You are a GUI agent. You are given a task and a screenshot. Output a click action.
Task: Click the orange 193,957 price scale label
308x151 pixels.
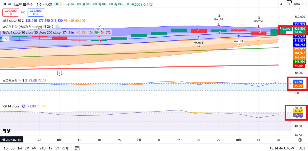(300, 49)
